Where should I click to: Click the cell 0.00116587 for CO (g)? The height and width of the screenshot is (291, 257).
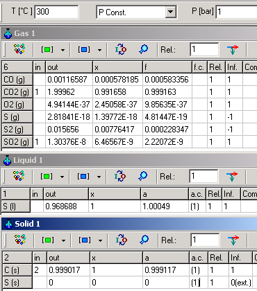[x=69, y=80]
